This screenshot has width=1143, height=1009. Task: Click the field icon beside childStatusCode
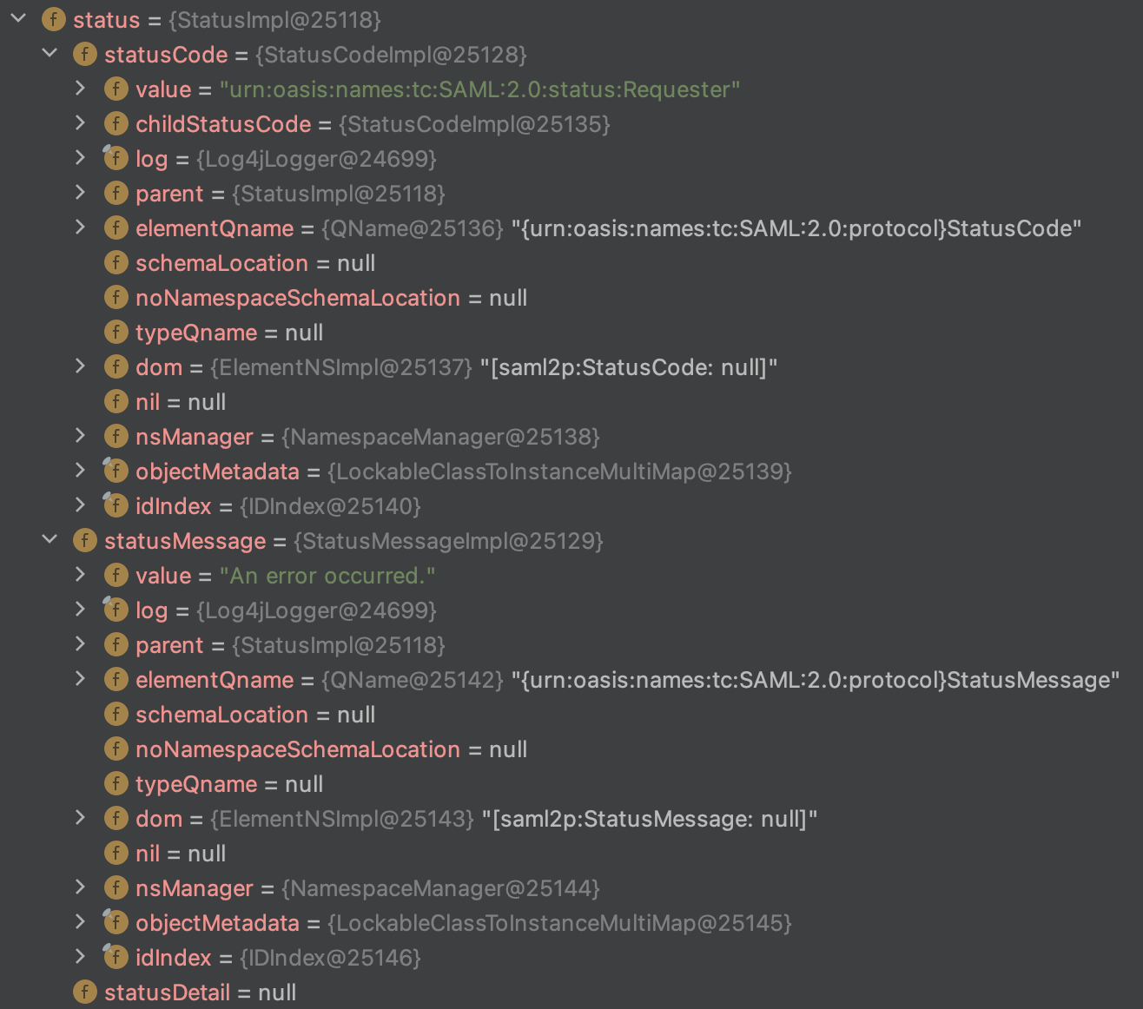coord(116,123)
